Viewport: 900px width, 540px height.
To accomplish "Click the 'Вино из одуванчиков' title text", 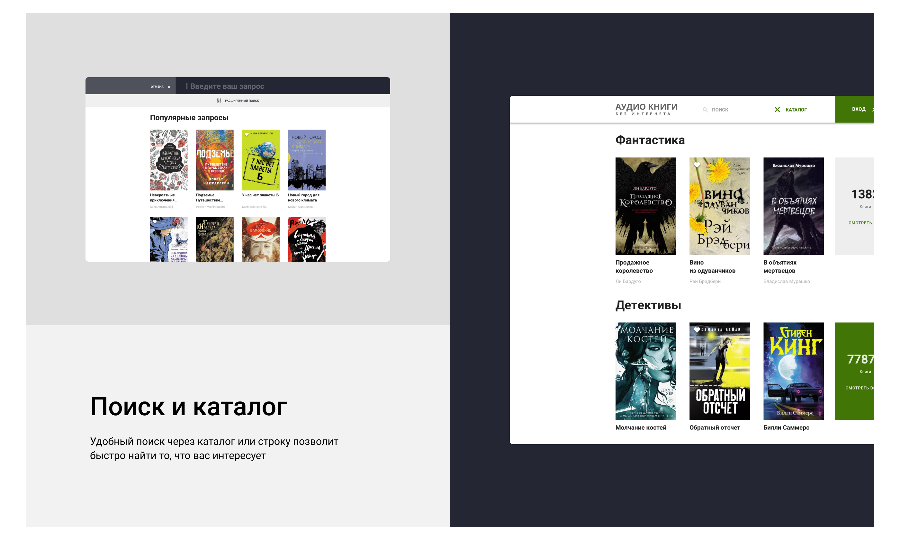I will point(712,267).
